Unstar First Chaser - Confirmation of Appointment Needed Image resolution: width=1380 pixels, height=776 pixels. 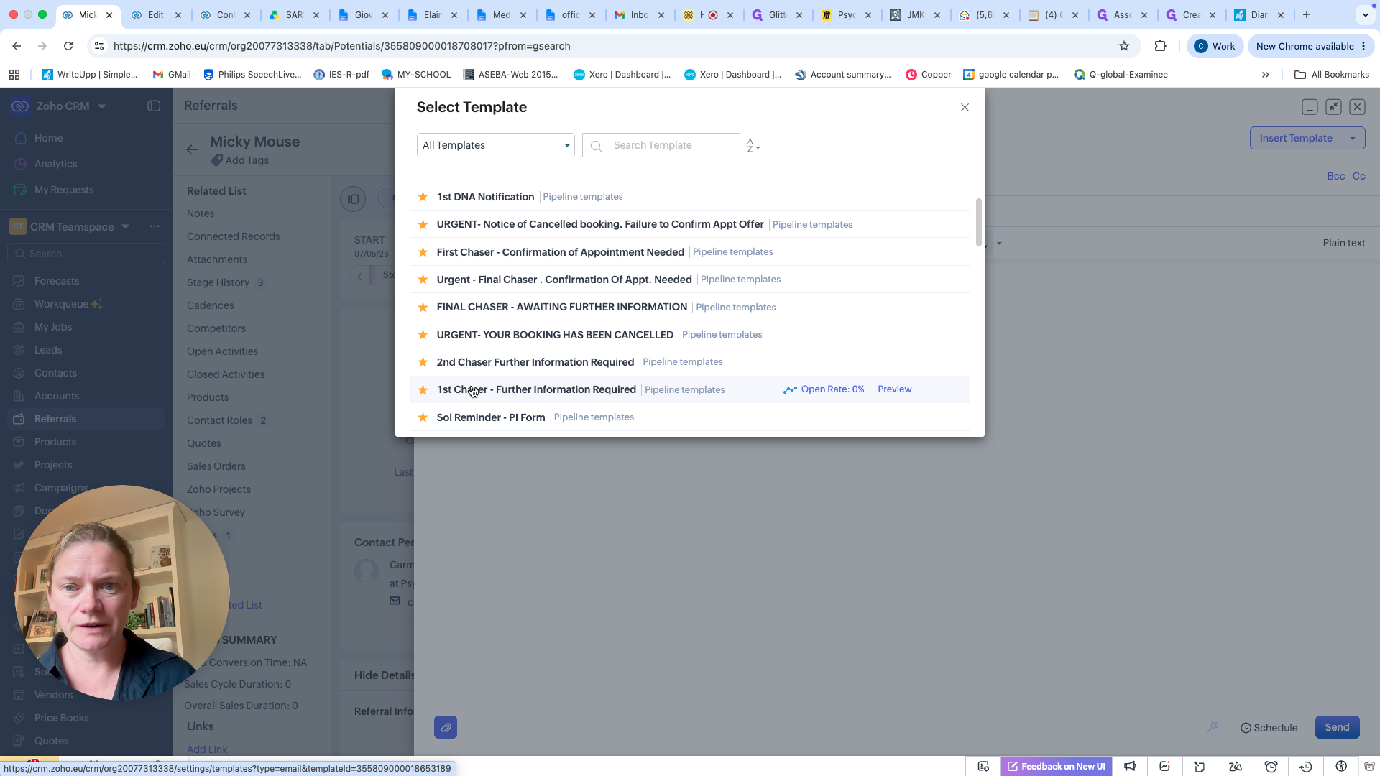423,252
